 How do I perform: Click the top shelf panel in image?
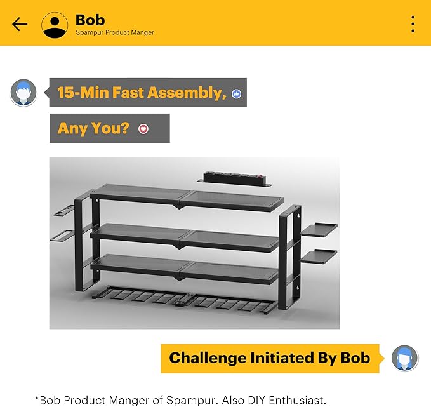click(x=187, y=197)
